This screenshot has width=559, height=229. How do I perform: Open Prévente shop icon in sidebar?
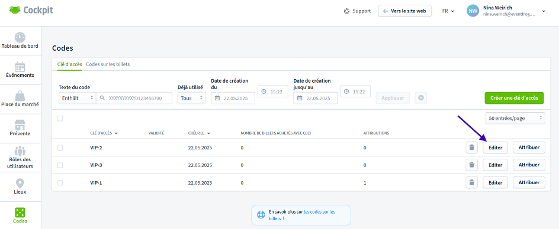[x=20, y=125]
